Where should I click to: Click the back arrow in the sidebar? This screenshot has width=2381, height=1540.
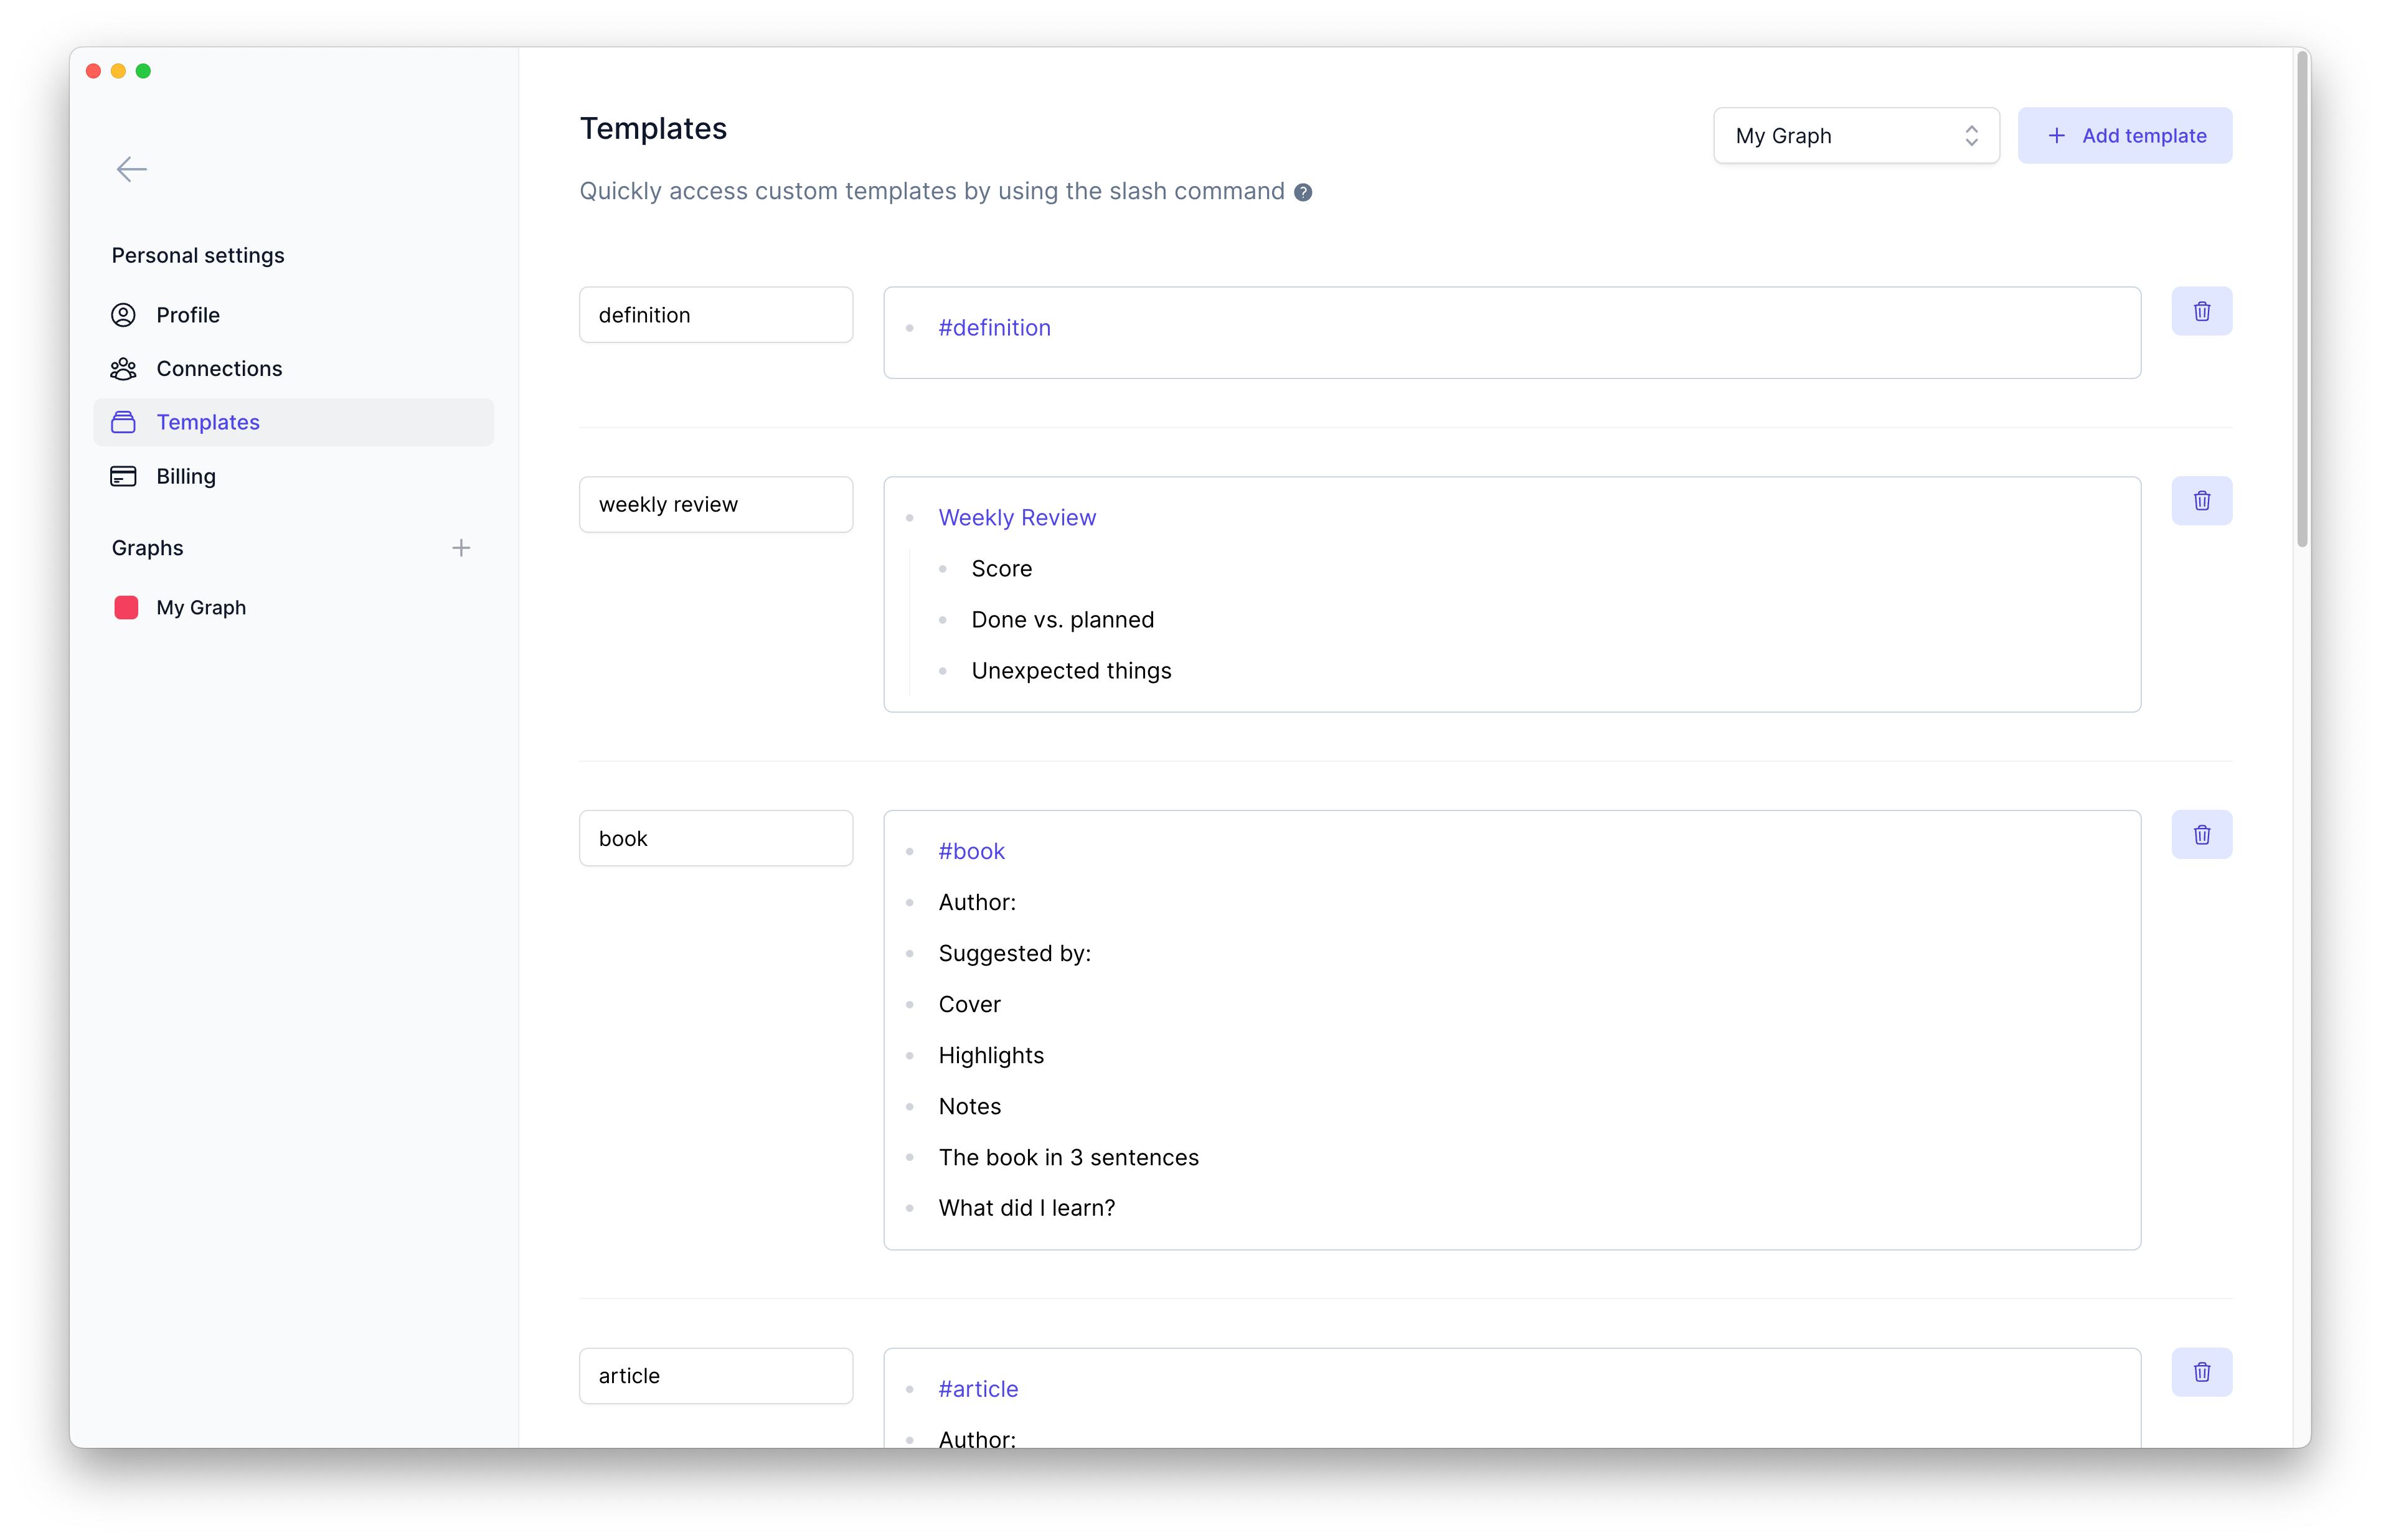pos(131,169)
